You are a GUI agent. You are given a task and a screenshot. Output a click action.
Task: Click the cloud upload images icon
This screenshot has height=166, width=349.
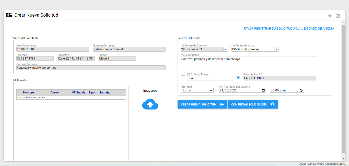pos(150,104)
